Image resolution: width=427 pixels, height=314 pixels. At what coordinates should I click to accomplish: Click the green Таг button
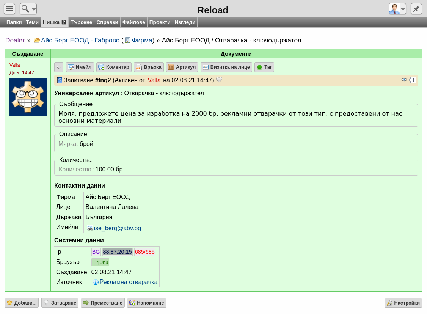click(264, 67)
